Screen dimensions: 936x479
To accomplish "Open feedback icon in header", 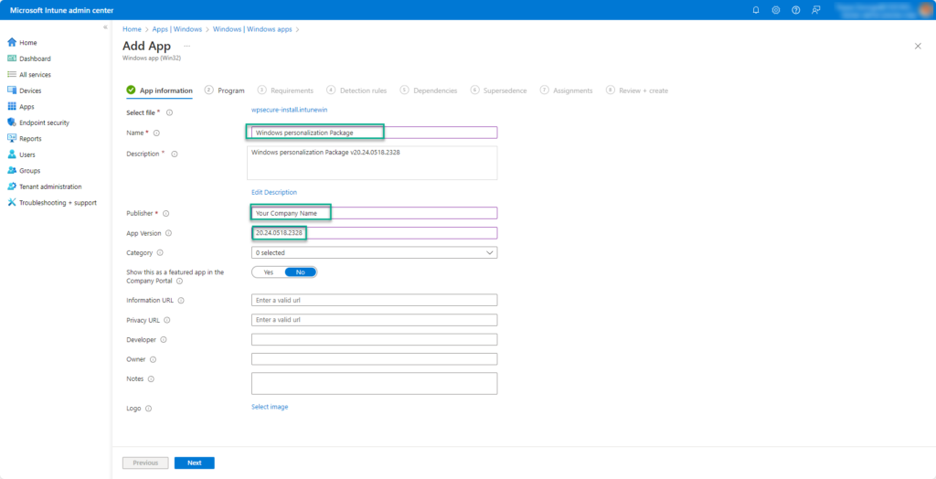I will tap(815, 10).
